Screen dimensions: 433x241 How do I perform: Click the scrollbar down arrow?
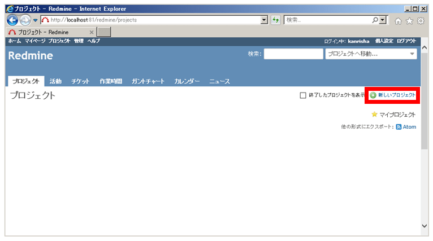click(425, 226)
